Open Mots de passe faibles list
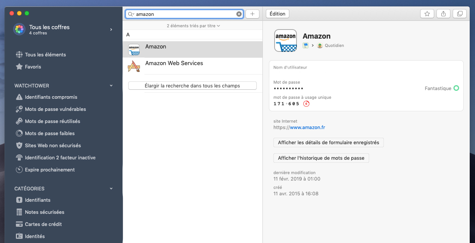 coord(50,133)
